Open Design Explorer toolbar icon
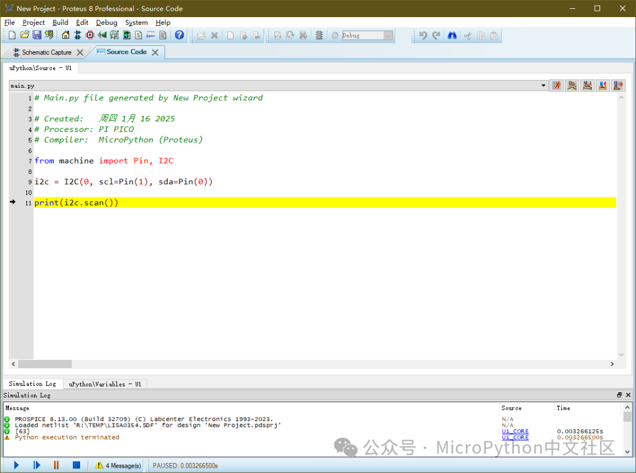Viewport: 636px width, 473px height. [x=127, y=35]
